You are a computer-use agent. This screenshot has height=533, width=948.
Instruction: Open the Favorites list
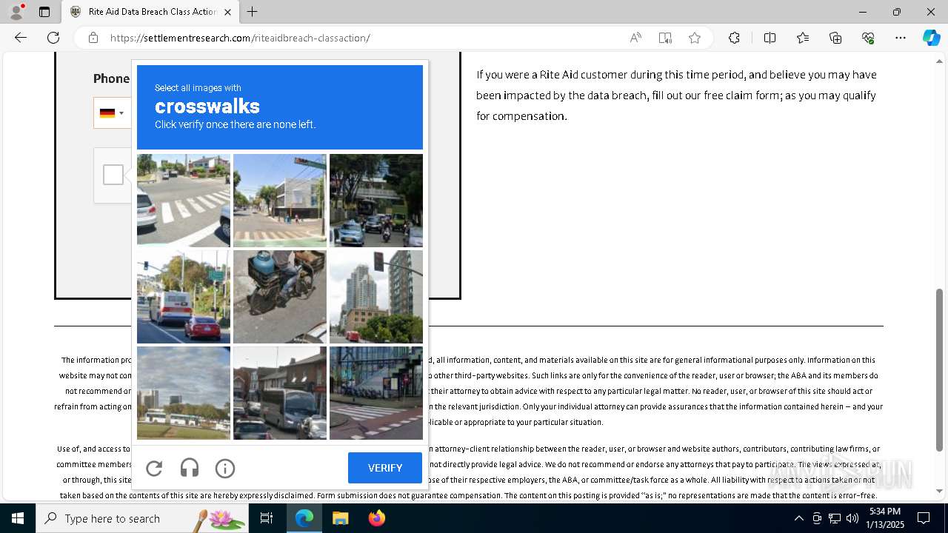[x=803, y=38]
